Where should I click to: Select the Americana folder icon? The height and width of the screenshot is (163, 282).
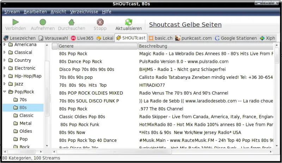(11, 44)
